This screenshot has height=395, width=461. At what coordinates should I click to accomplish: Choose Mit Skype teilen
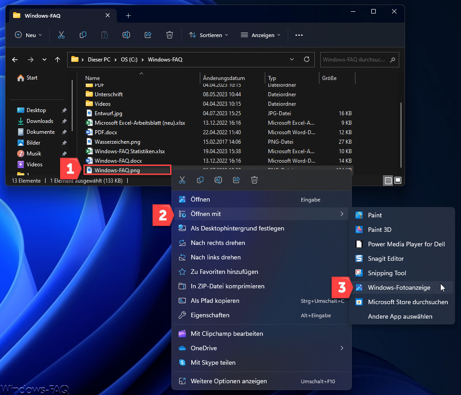262,362
